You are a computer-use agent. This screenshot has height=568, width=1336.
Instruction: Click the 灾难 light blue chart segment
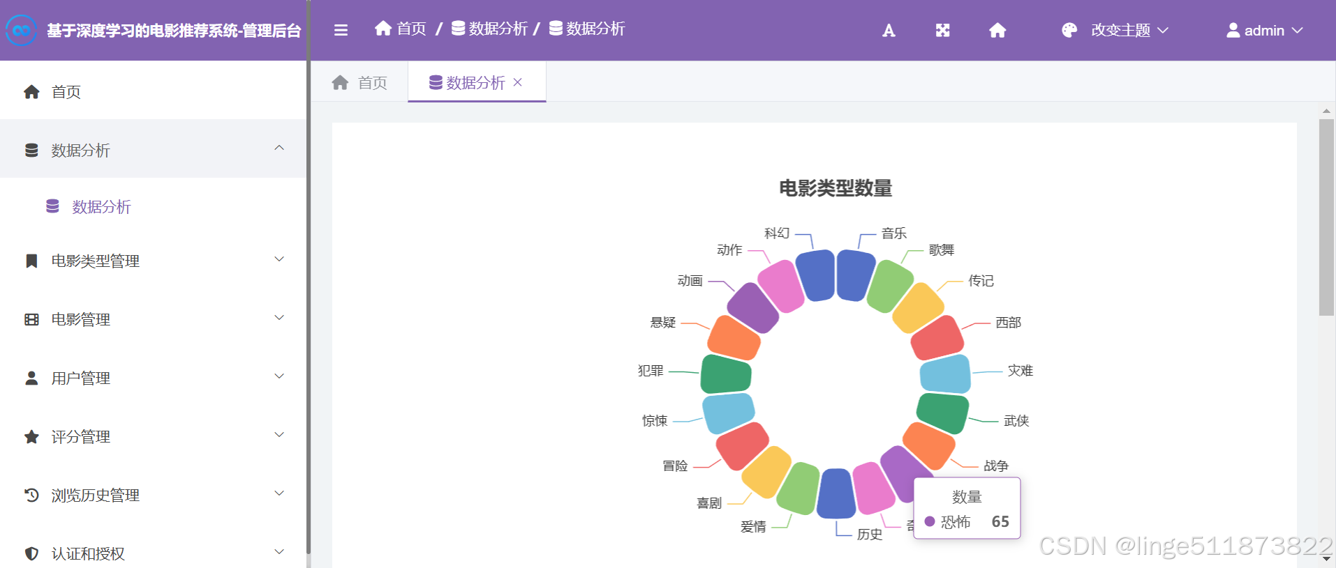(945, 374)
